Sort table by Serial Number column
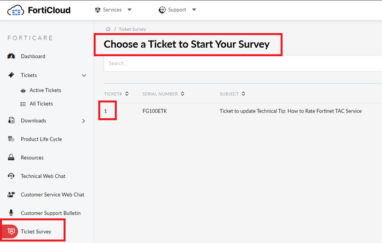 [182, 94]
